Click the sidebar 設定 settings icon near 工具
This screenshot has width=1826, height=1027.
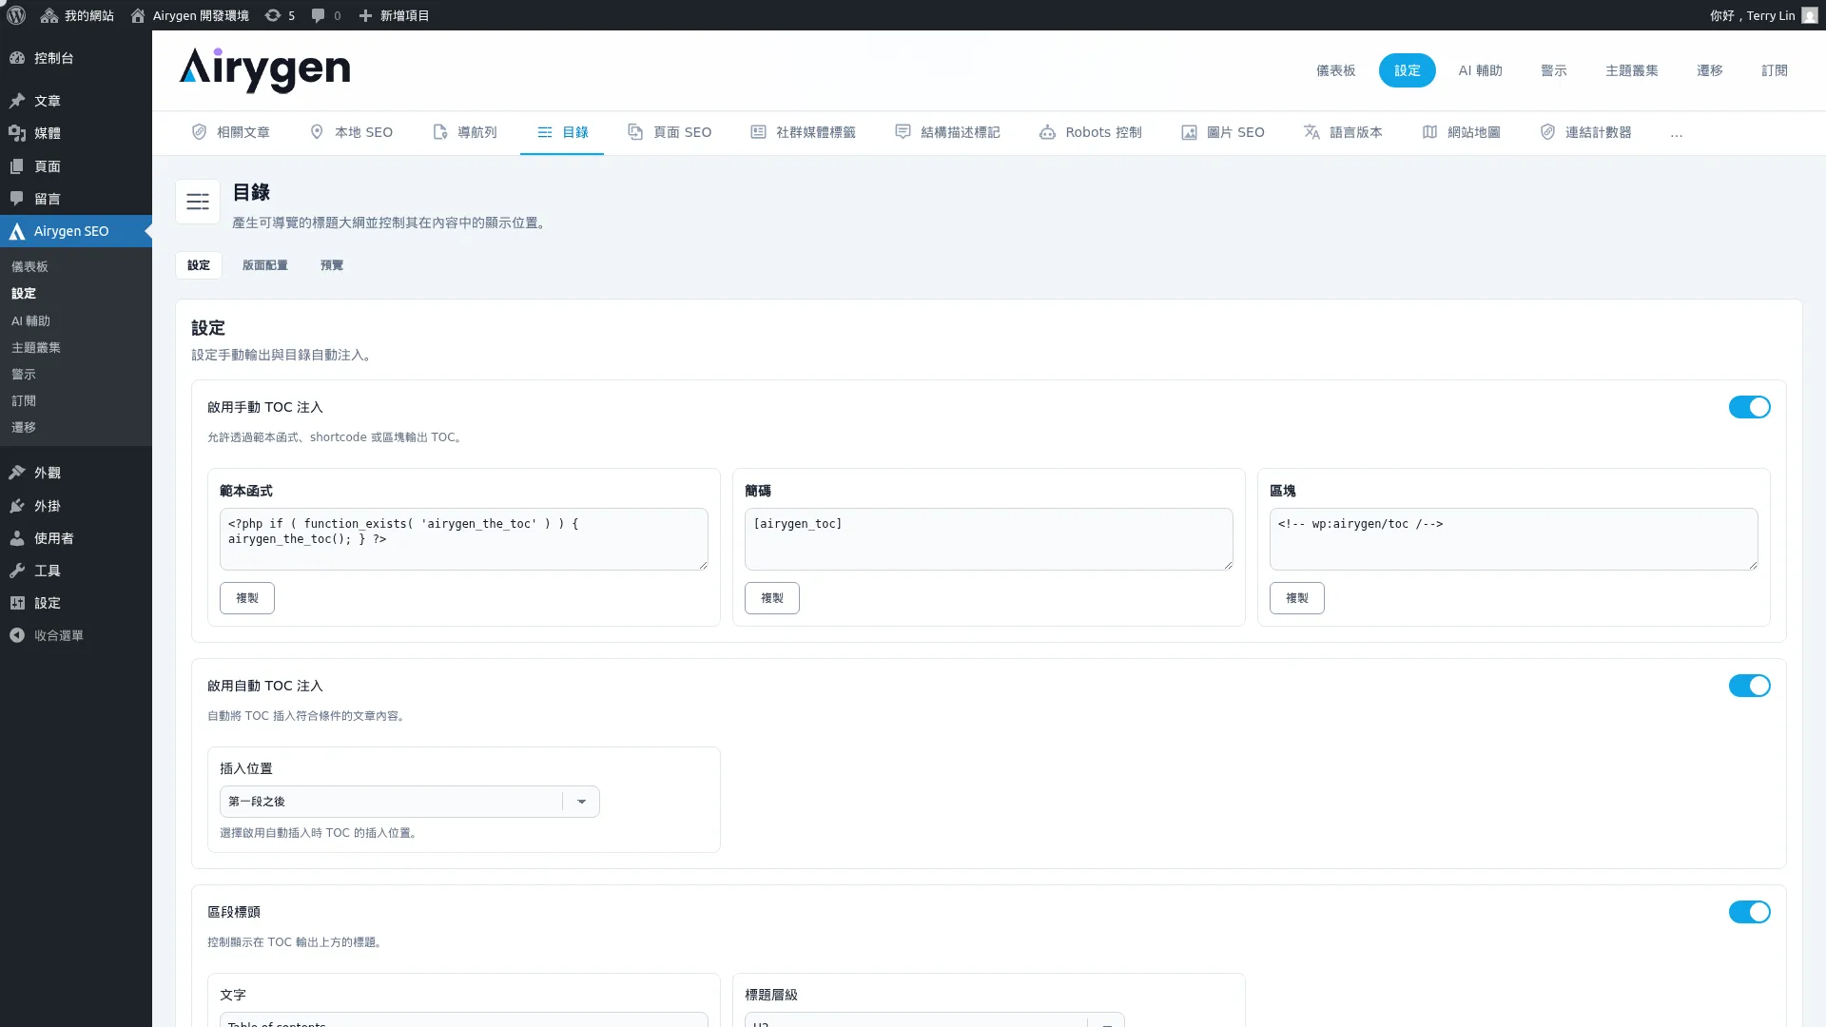17,603
